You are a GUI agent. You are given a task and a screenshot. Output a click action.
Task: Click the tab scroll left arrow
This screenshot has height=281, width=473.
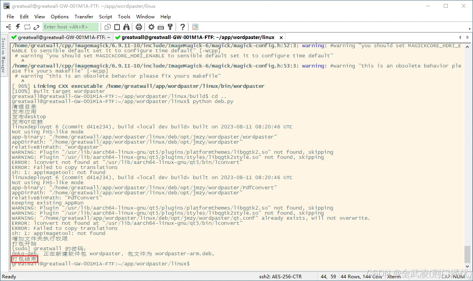pos(460,37)
